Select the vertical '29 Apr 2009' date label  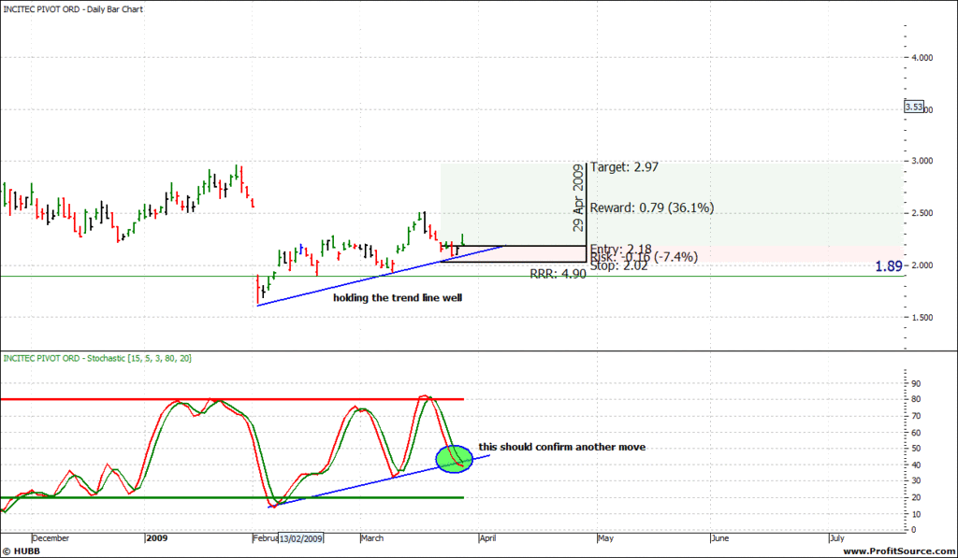(578, 198)
